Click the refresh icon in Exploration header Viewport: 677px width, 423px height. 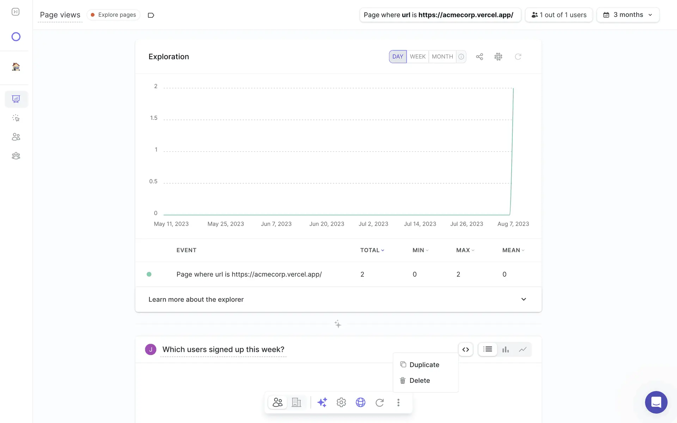point(518,57)
